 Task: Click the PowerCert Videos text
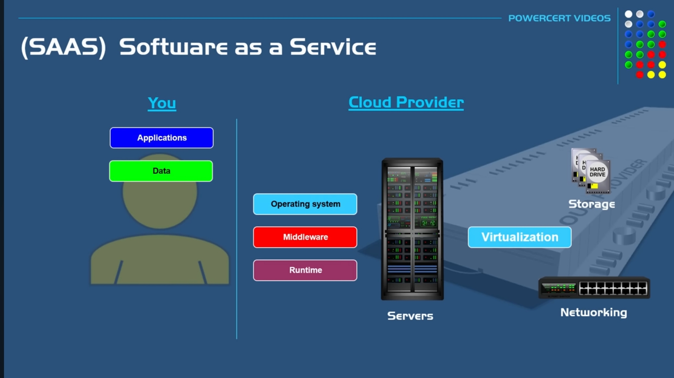point(559,18)
